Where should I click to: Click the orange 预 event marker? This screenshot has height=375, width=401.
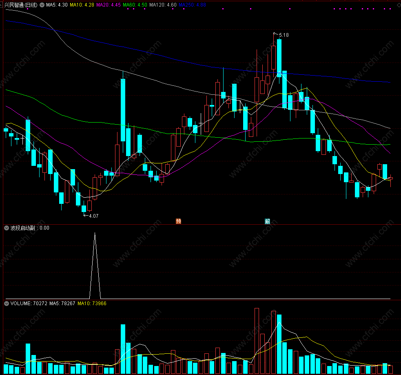[179, 221]
